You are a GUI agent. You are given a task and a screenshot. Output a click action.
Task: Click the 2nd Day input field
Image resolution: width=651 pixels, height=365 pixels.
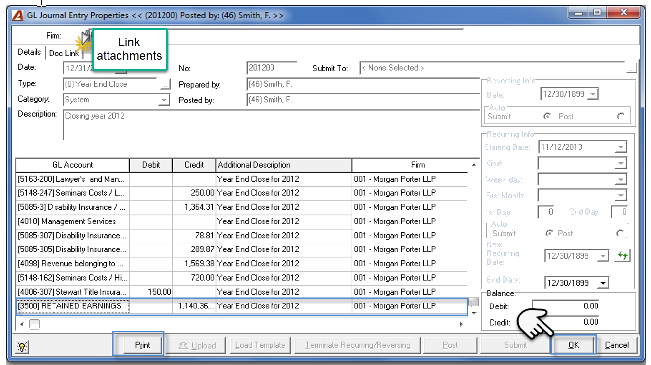619,212
